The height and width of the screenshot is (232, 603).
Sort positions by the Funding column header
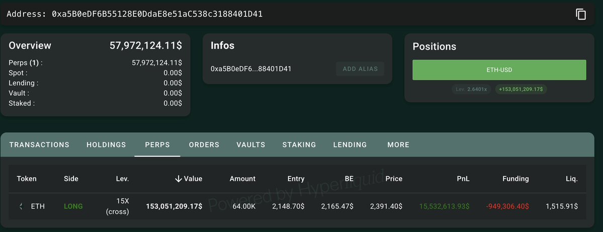pos(515,179)
